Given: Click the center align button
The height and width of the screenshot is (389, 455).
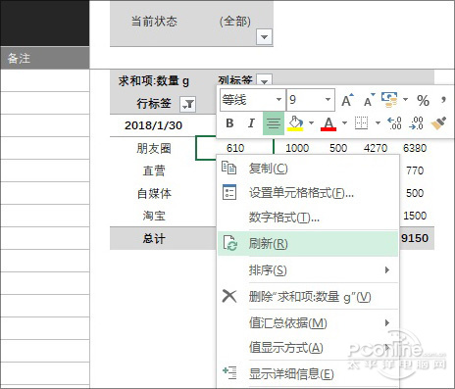Looking at the screenshot, I should (x=274, y=123).
